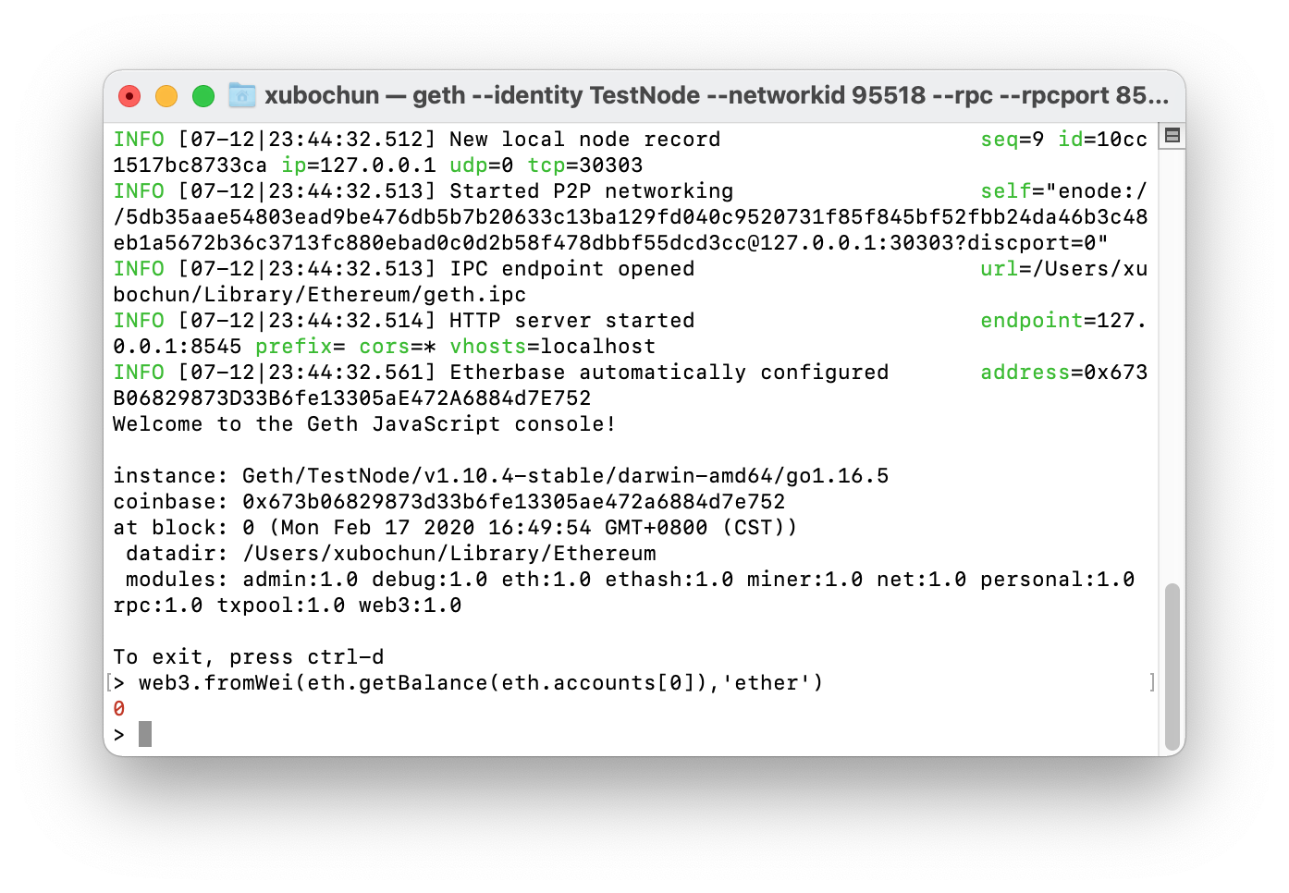The width and height of the screenshot is (1289, 893).
Task: Click the split pane icon above scrollbar
Action: [1172, 136]
